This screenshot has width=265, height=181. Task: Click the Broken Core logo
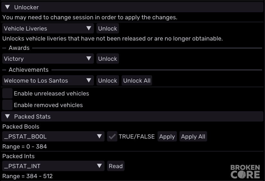point(245,172)
